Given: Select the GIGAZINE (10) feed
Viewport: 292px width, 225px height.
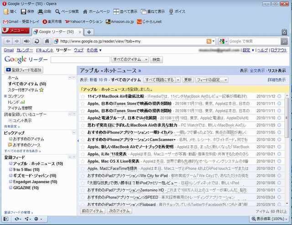Looking at the screenshot, I should 26,188.
